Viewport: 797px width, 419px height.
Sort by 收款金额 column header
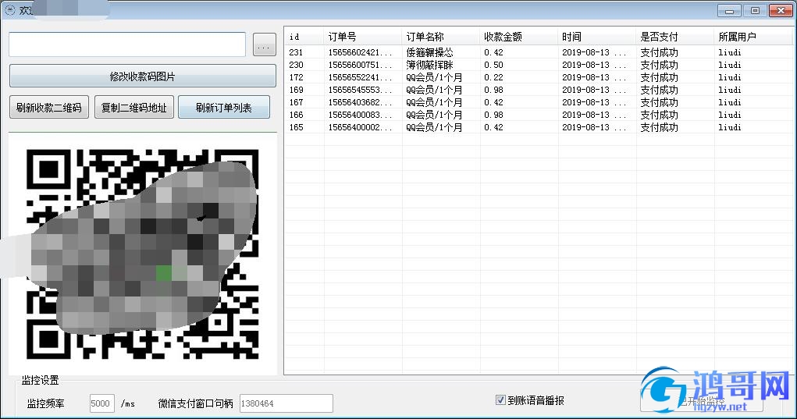click(x=519, y=37)
